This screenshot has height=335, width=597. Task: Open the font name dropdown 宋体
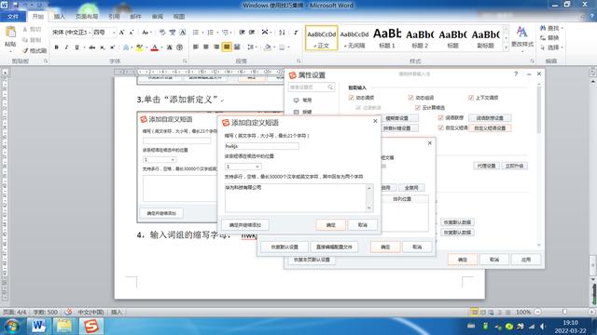[90, 33]
